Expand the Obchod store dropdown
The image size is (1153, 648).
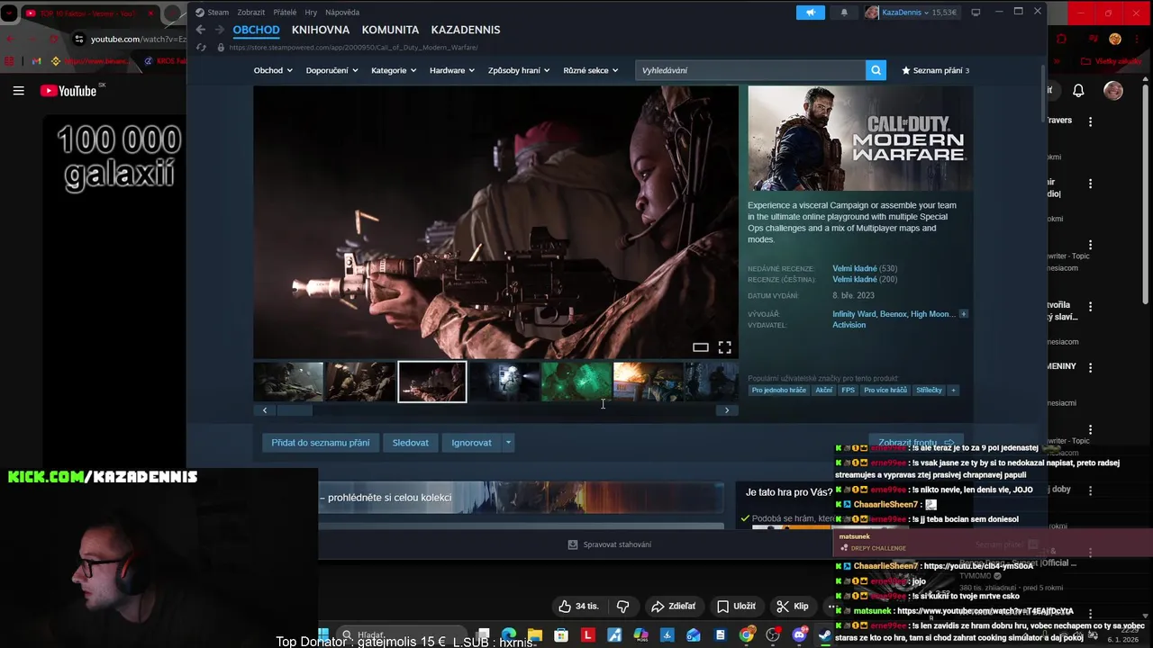[273, 70]
